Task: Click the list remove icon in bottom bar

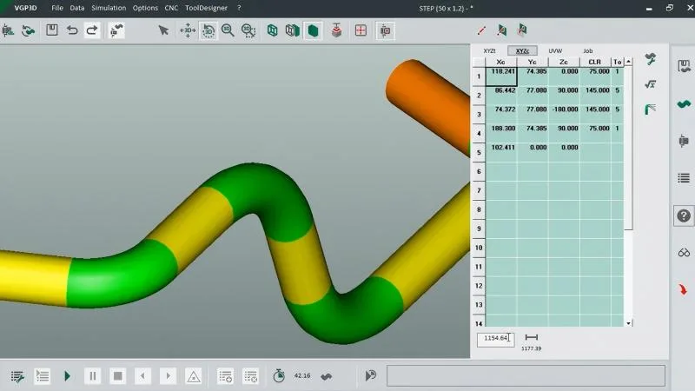Action: pyautogui.click(x=250, y=376)
